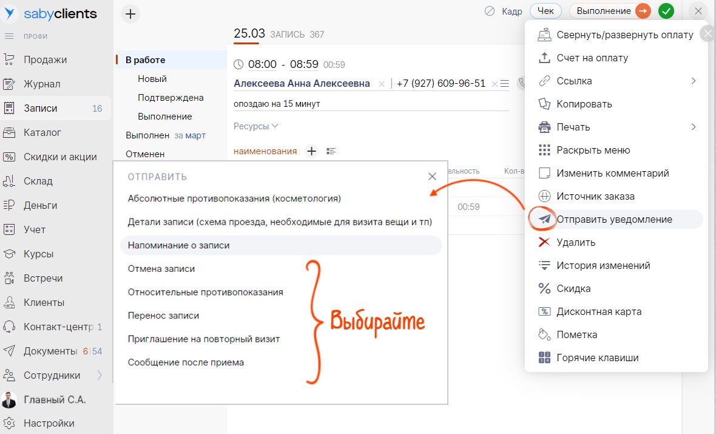Screen dimensions: 716x434
Task: Click the green checkmark complete button
Action: tap(666, 11)
